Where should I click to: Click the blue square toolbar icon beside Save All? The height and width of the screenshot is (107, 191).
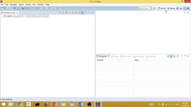click(x=15, y=8)
